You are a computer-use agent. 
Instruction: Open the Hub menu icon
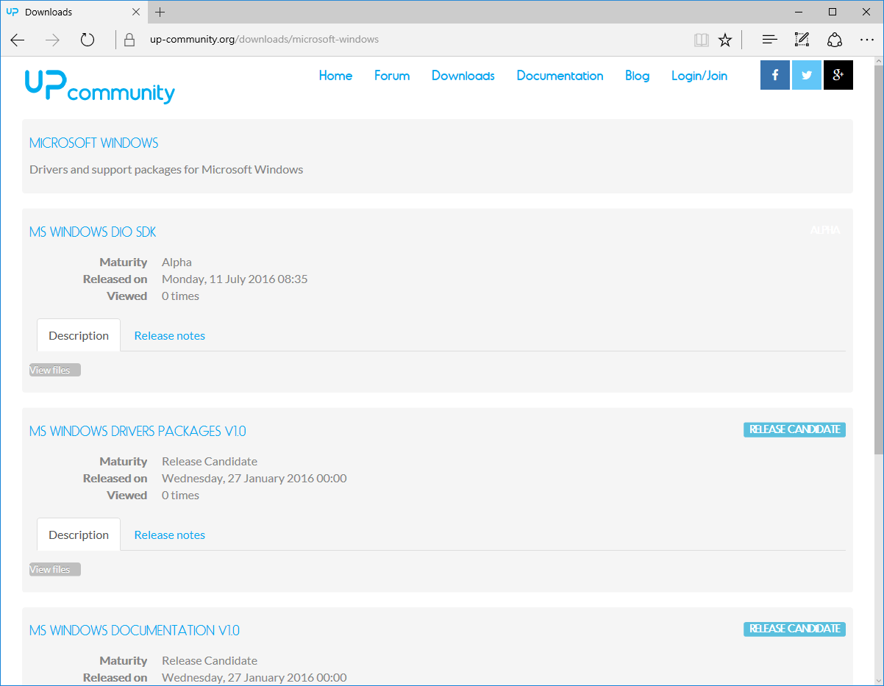pyautogui.click(x=769, y=40)
